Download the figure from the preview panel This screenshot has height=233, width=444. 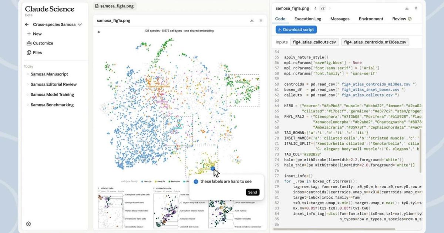click(x=252, y=21)
